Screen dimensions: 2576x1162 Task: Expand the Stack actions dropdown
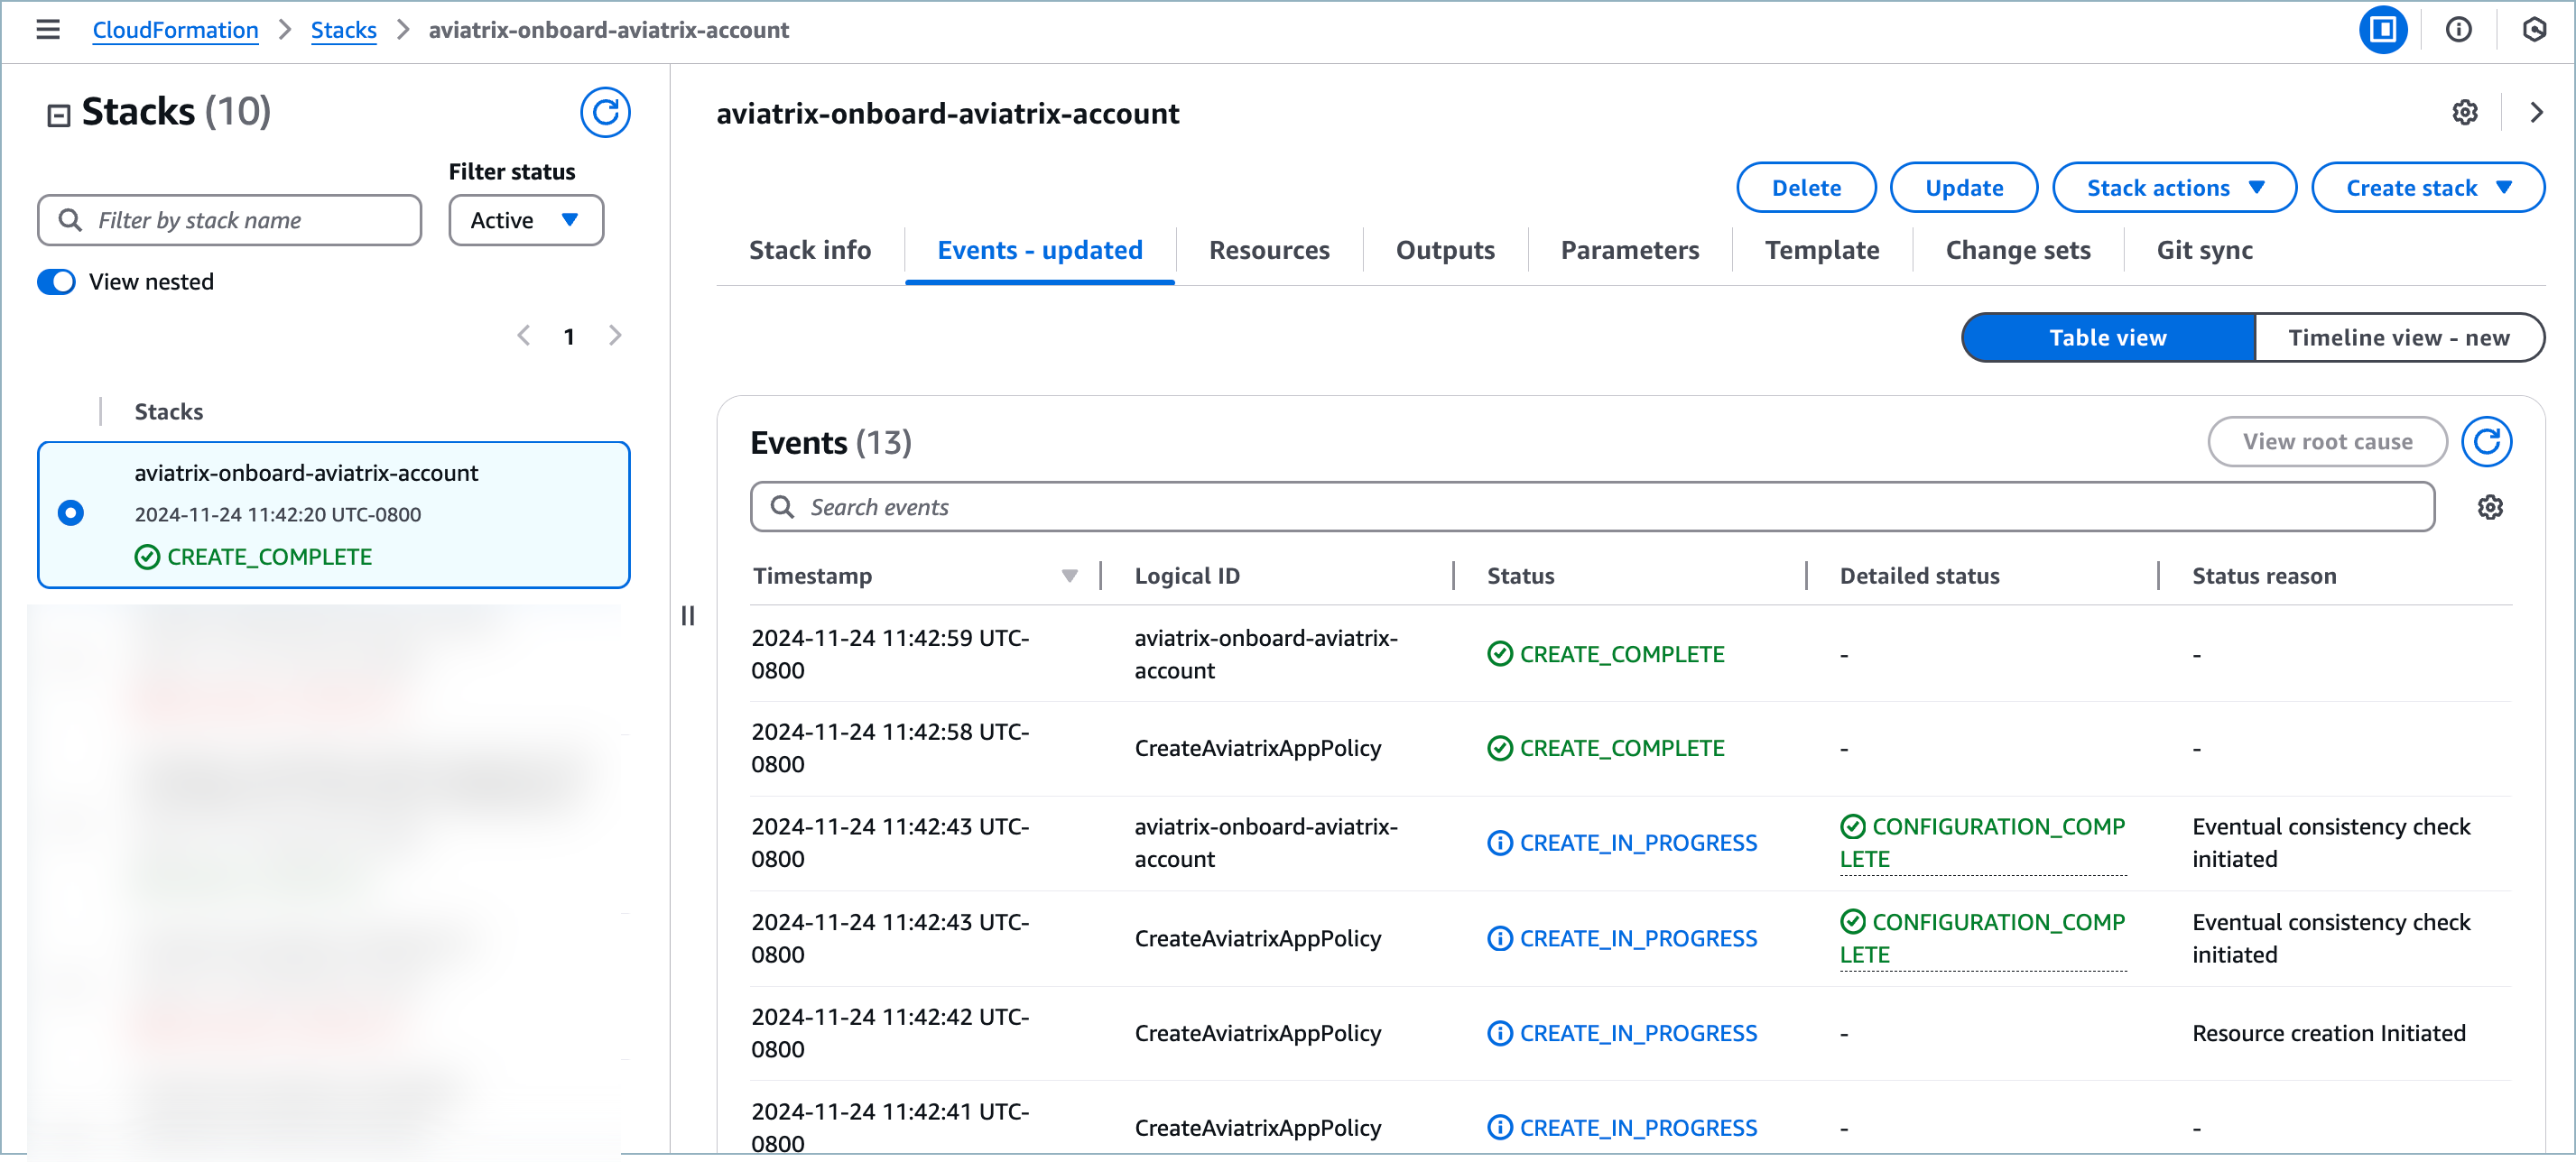coord(2174,188)
